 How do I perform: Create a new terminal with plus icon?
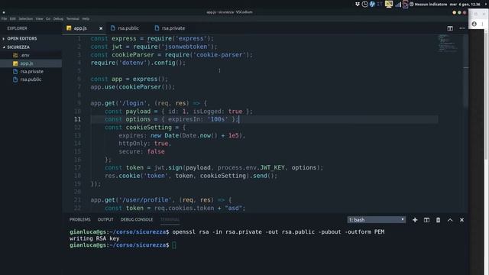click(x=415, y=220)
